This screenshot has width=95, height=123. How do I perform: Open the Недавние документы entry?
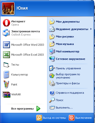tap(72, 29)
